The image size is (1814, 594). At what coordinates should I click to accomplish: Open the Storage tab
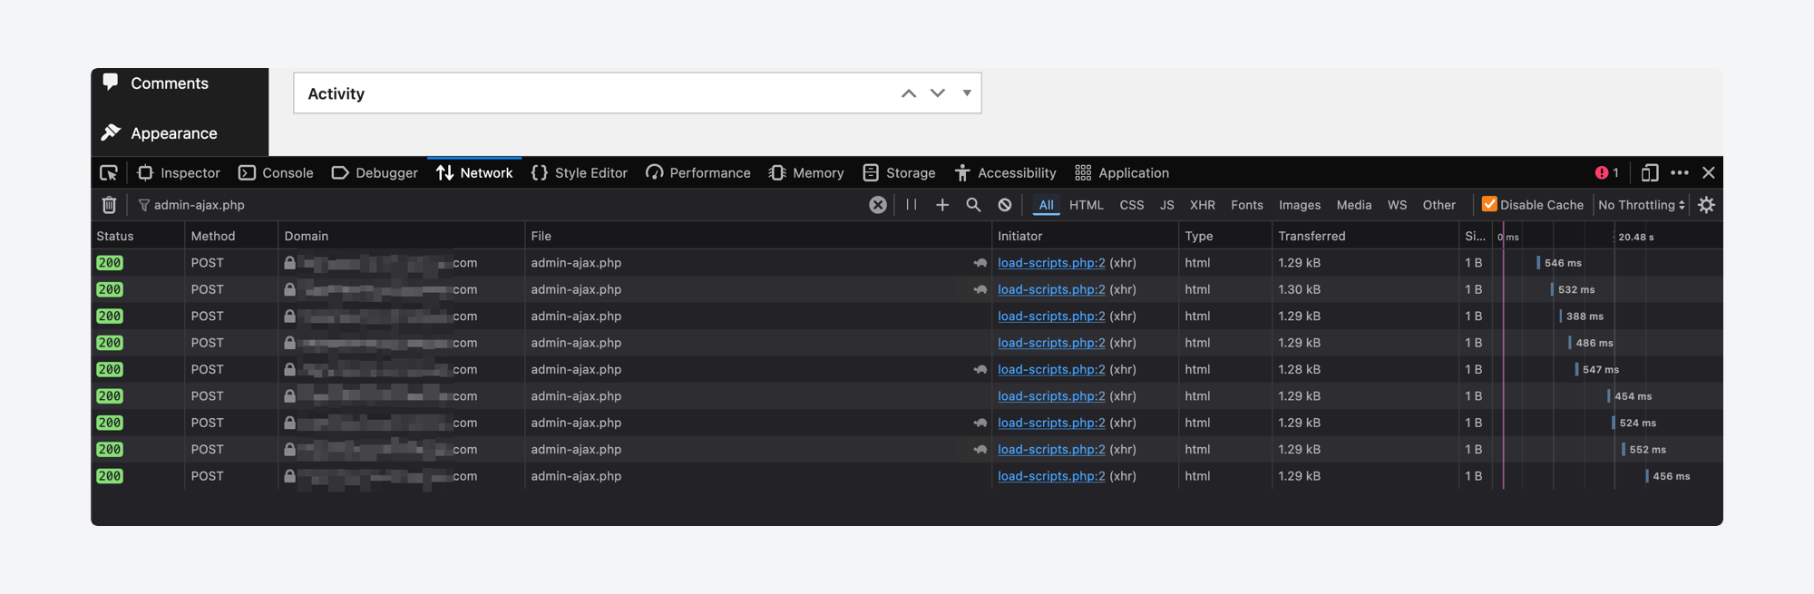900,173
